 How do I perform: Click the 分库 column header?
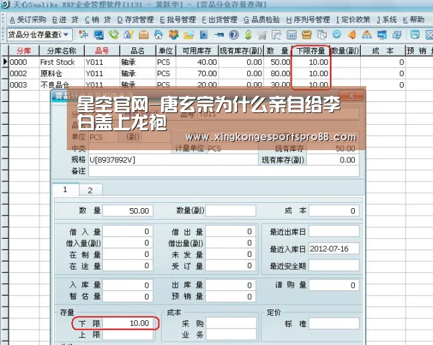24,51
